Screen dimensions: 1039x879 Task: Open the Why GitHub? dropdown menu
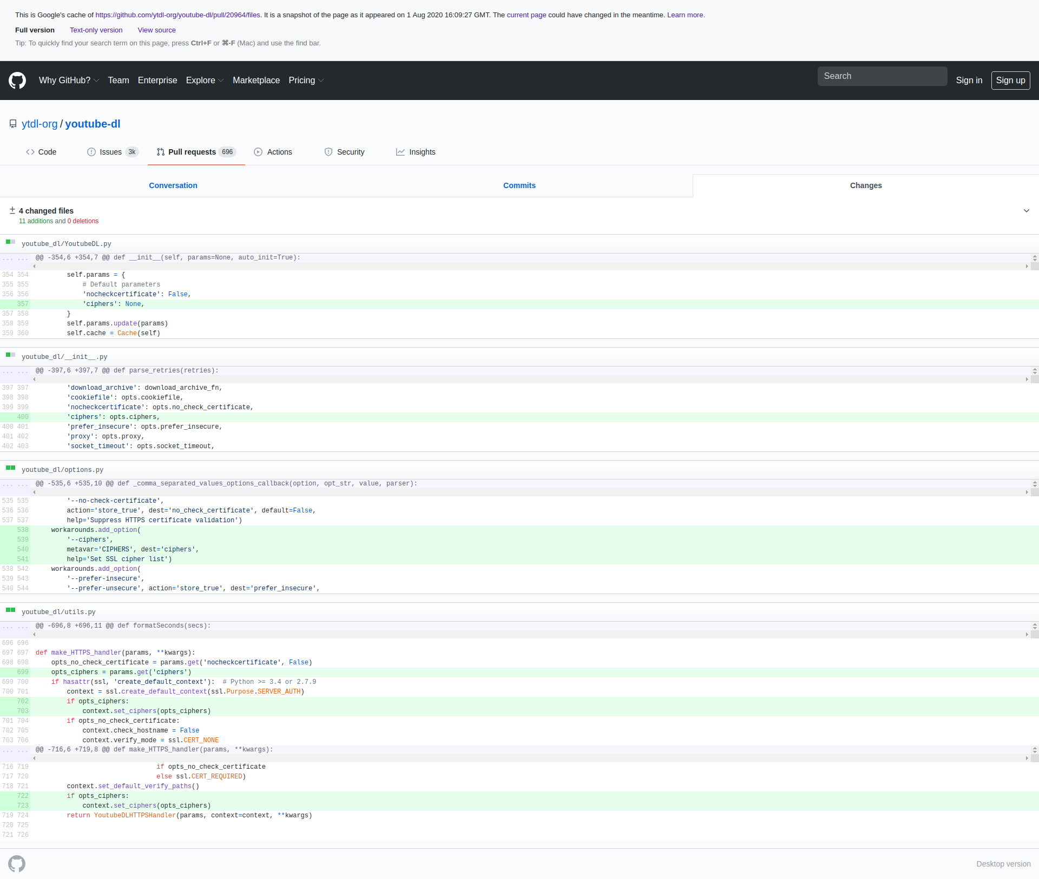coord(69,81)
